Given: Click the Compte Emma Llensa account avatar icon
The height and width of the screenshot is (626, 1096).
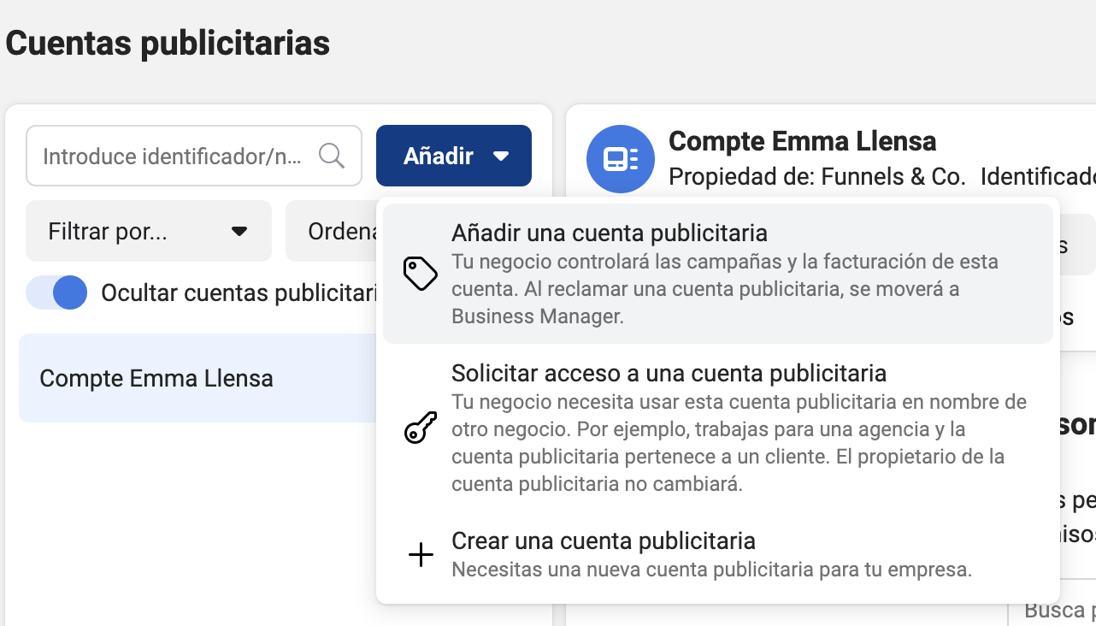Looking at the screenshot, I should point(621,159).
